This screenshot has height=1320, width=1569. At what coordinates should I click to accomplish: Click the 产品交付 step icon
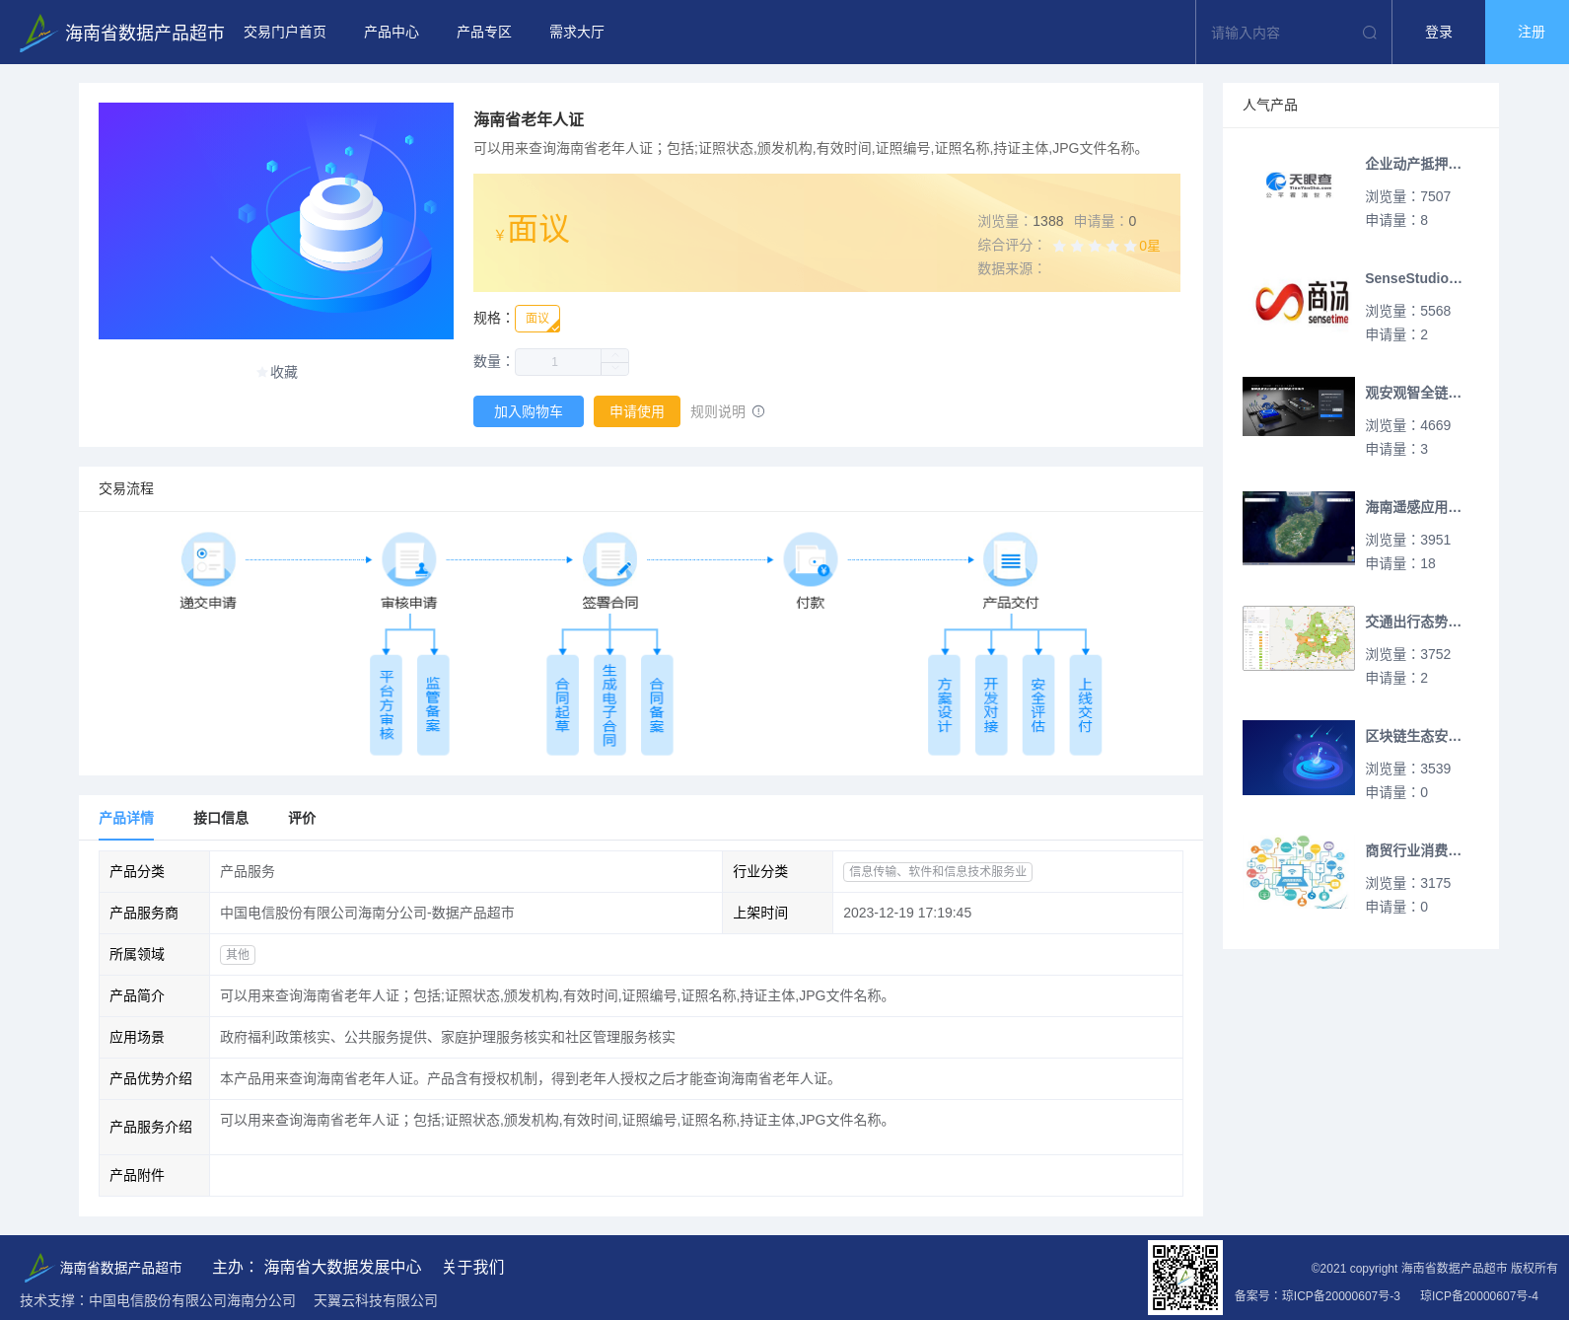click(1011, 559)
